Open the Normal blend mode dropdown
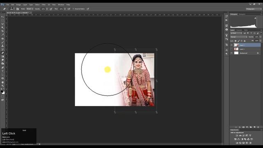This screenshot has width=263, height=148. [x=239, y=37]
